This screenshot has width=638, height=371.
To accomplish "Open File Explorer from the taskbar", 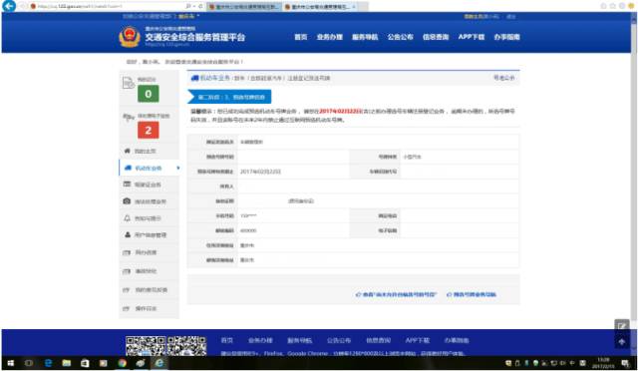I will (67, 363).
